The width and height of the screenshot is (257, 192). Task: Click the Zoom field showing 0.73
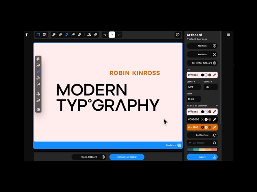(x=194, y=99)
